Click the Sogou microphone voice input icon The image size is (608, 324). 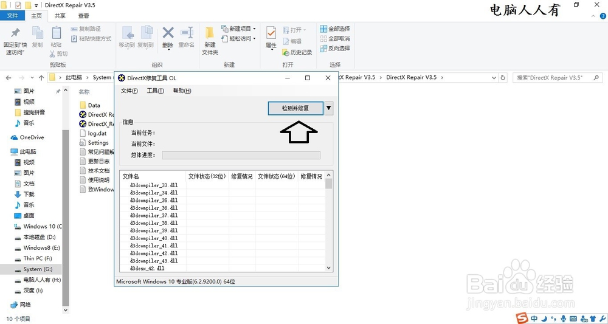click(x=563, y=319)
